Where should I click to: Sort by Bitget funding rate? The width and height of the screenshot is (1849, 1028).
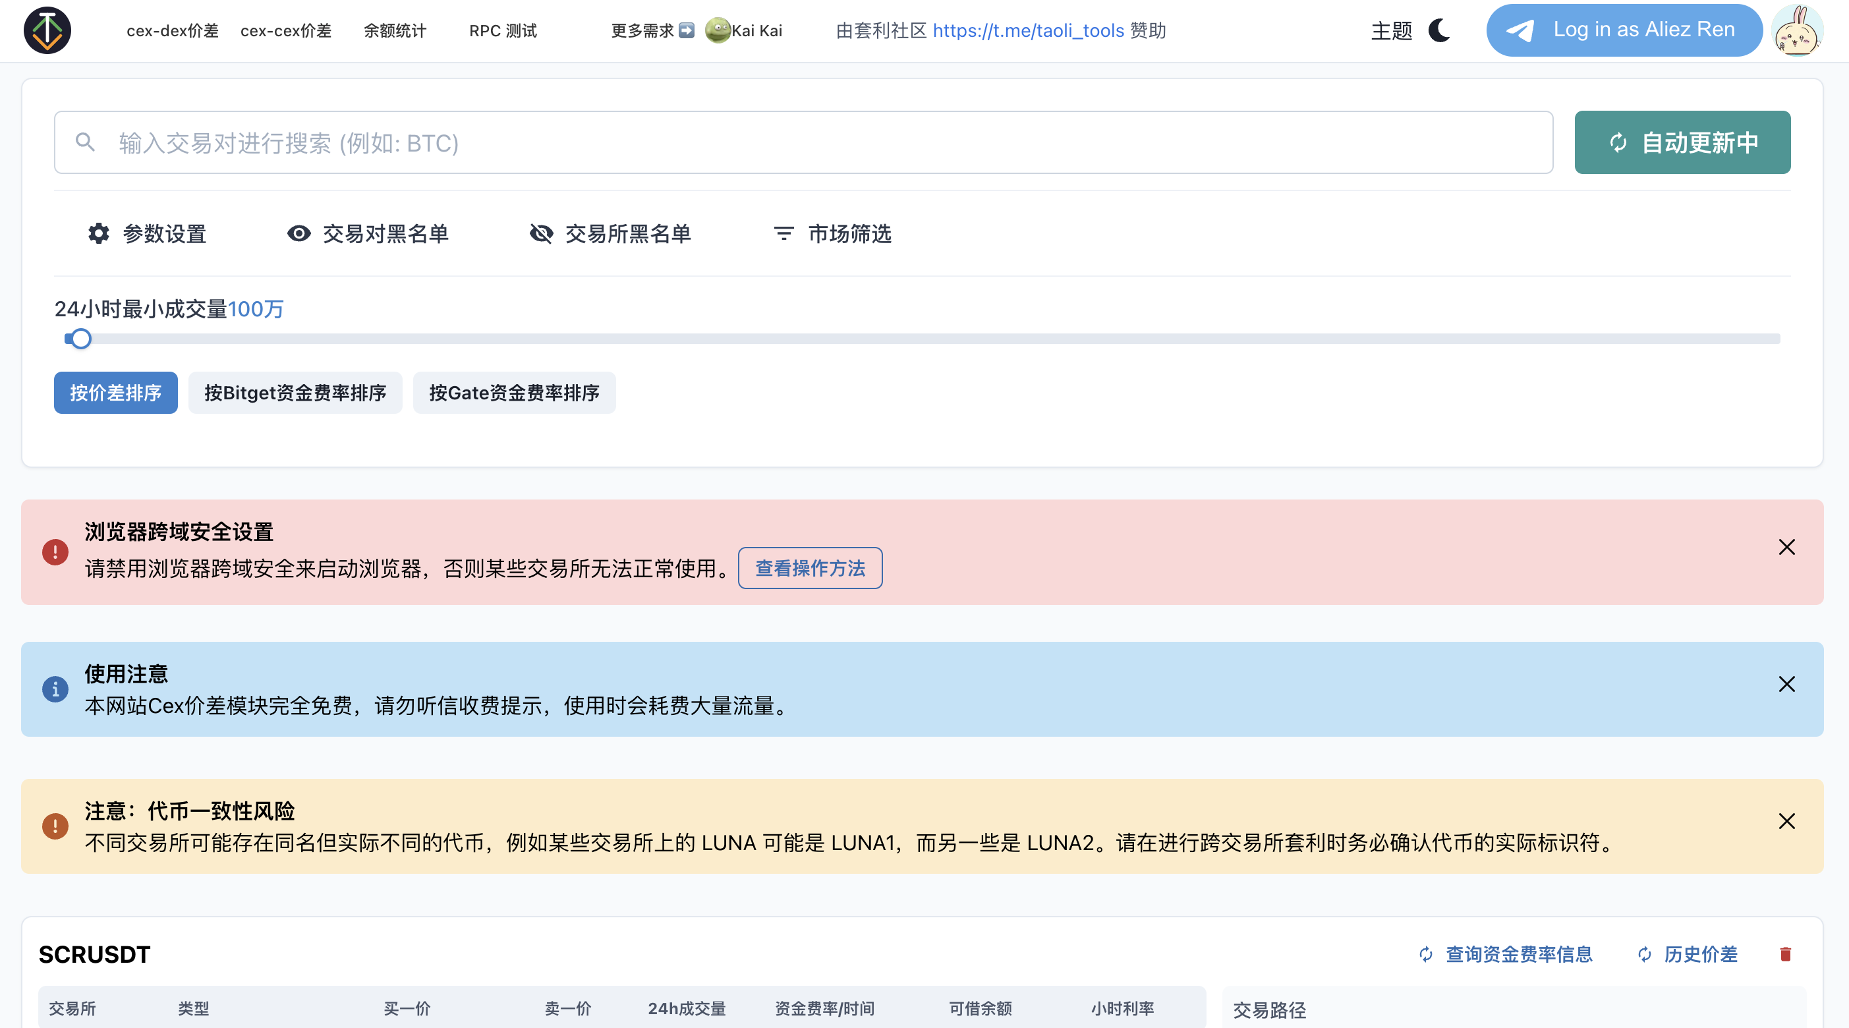pos(295,393)
